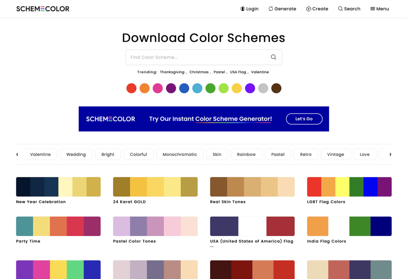This screenshot has width=407, height=279.
Task: Open the Pastel Color Tones palette
Action: pyautogui.click(x=155, y=226)
